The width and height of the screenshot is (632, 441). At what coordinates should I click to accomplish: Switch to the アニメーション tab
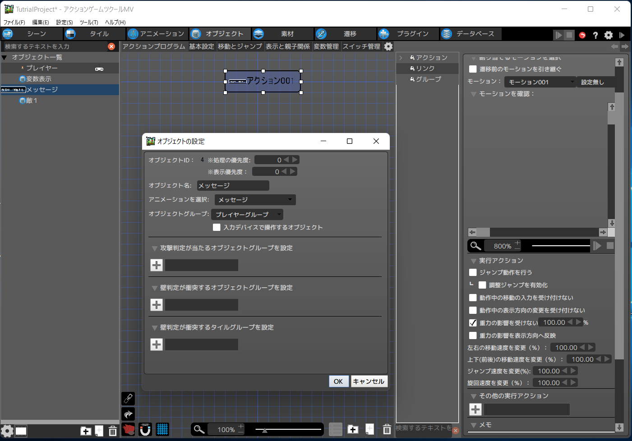(157, 33)
